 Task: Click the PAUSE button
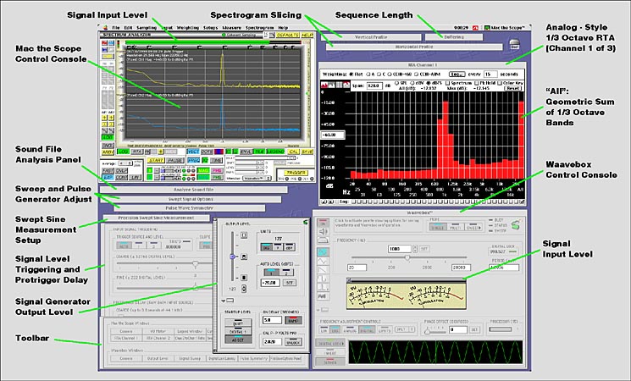coord(174,160)
